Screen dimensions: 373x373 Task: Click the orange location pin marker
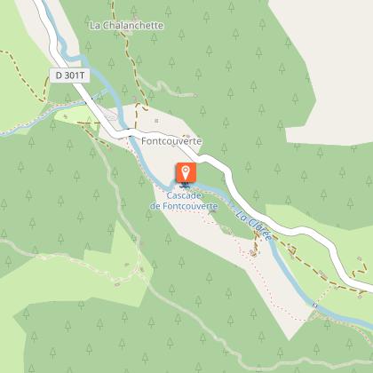(186, 172)
